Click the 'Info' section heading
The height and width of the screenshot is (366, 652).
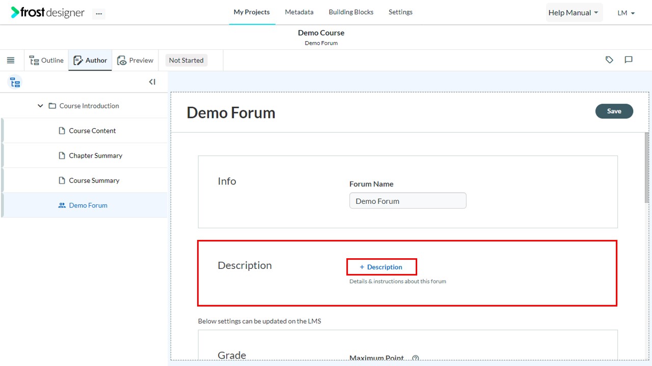227,181
